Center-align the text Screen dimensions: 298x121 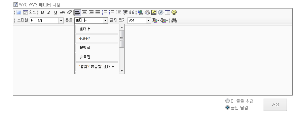[x=84, y=12]
